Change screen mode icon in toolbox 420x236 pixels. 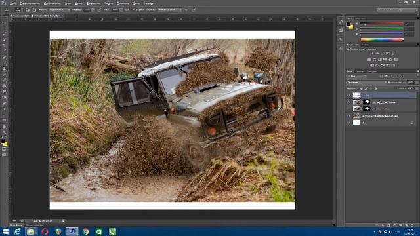pos(4,155)
